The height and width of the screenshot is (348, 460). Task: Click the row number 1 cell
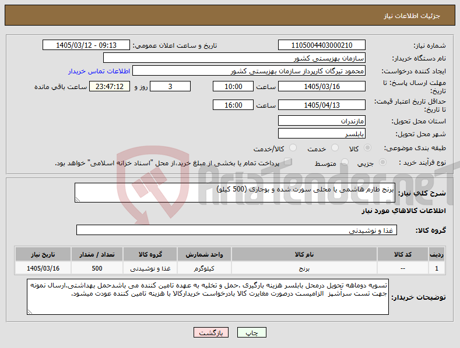coord(437,268)
